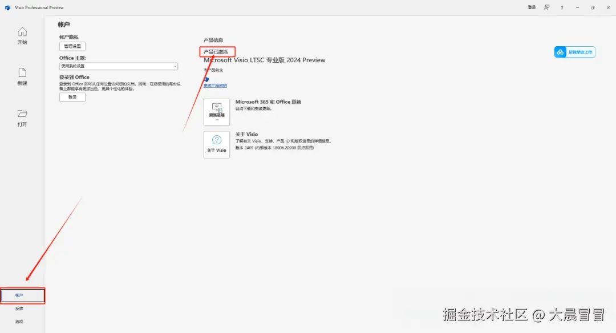
Task: Click the 帐户隐私 label
Action: (x=69, y=37)
